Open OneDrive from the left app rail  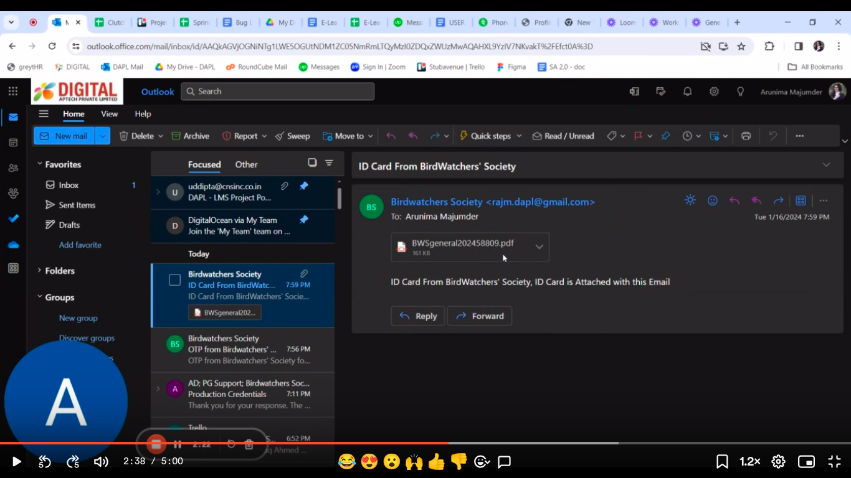click(13, 245)
